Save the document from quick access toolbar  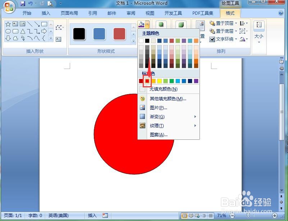pyautogui.click(x=23, y=4)
